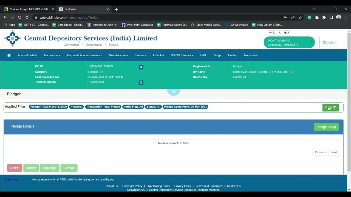The image size is (351, 197).
Task: Click the CDSL logo
Action: coord(12,38)
